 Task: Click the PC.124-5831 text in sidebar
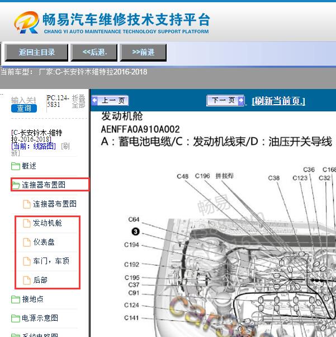[58, 101]
